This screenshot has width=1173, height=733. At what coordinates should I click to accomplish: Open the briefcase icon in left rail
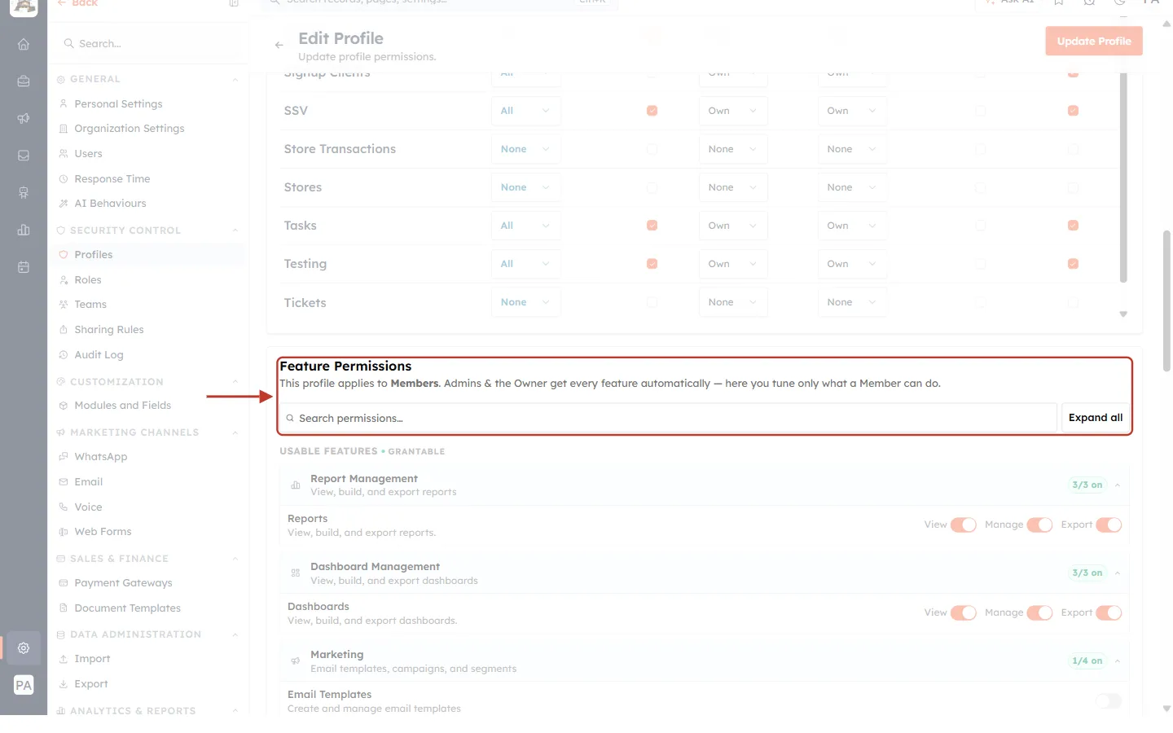pyautogui.click(x=24, y=81)
